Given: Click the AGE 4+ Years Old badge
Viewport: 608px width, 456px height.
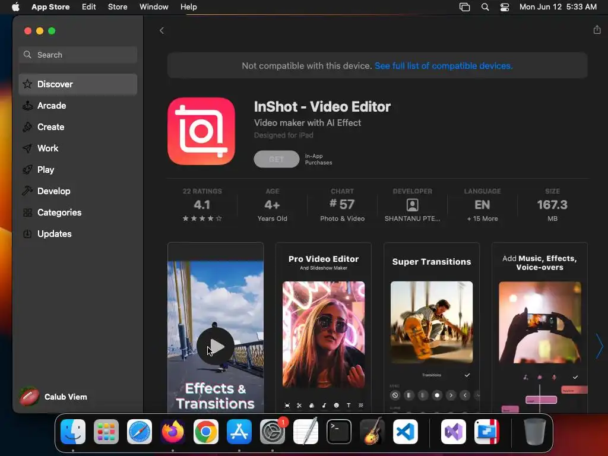Looking at the screenshot, I should click(272, 205).
